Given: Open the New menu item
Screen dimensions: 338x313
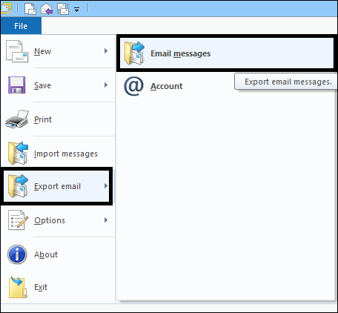Looking at the screenshot, I should pyautogui.click(x=58, y=51).
